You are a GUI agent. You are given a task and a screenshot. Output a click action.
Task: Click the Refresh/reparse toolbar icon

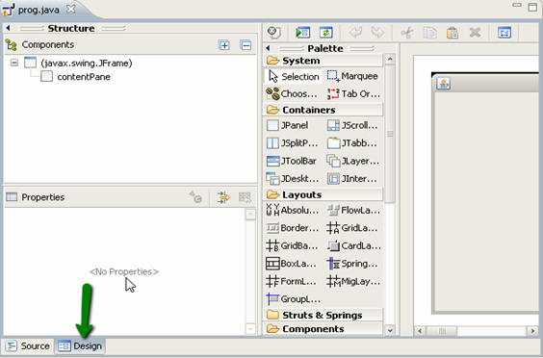325,33
